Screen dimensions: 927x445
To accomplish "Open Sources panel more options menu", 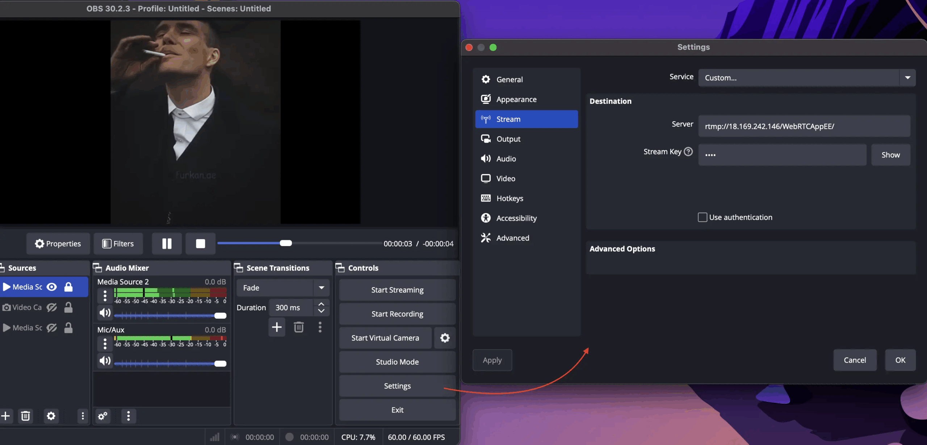I will pos(83,416).
